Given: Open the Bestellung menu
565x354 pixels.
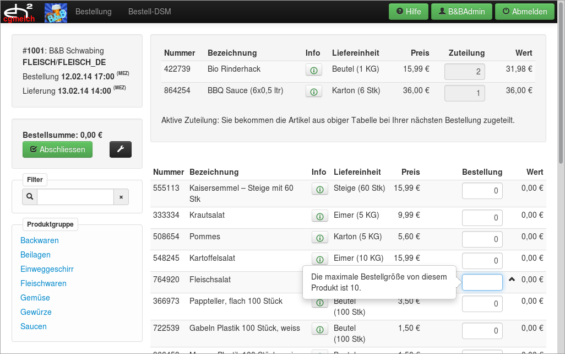Looking at the screenshot, I should tap(93, 12).
